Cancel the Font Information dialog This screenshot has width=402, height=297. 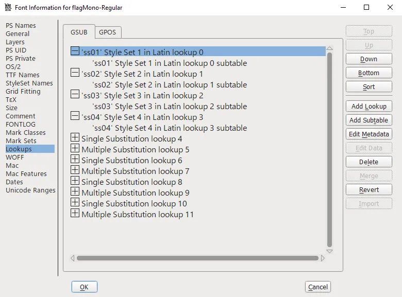318,287
